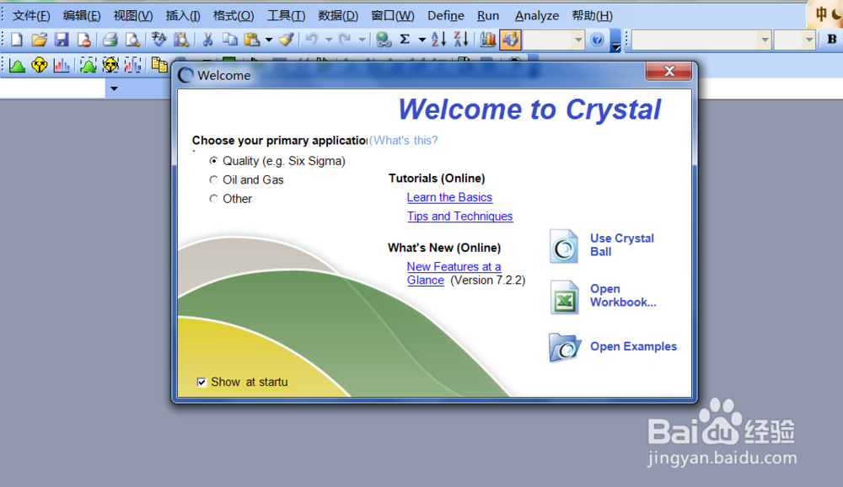Click the document permission icon
The height and width of the screenshot is (487, 843).
pyautogui.click(x=83, y=40)
